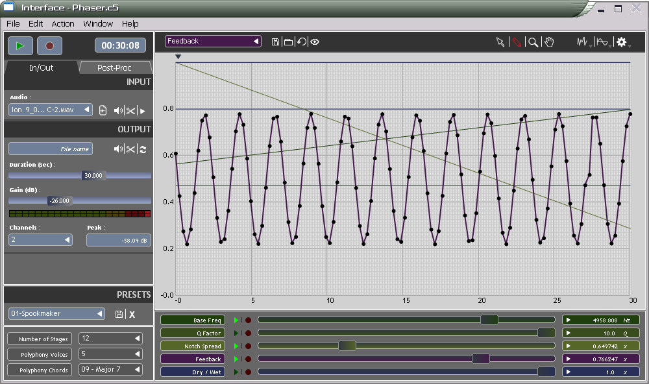Toggle Base Freq red record dot
This screenshot has width=649, height=384.
coord(248,320)
